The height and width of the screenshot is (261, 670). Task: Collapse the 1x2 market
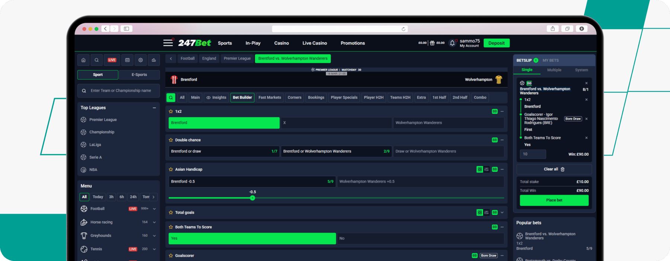(502, 112)
